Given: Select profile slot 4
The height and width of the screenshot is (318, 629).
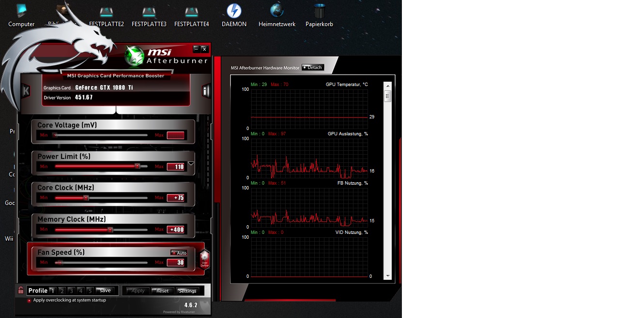Looking at the screenshot, I should (80, 290).
